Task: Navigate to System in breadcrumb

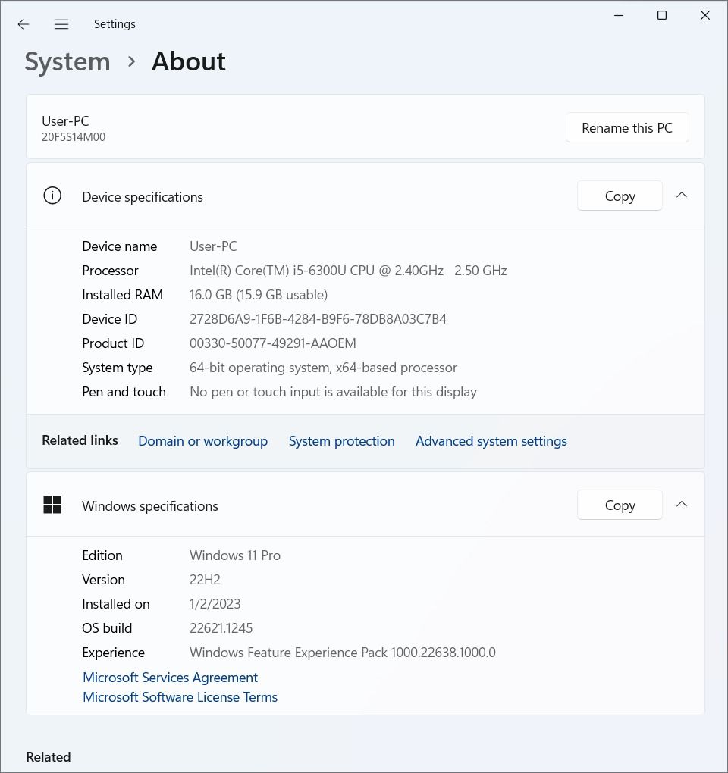Action: (67, 61)
